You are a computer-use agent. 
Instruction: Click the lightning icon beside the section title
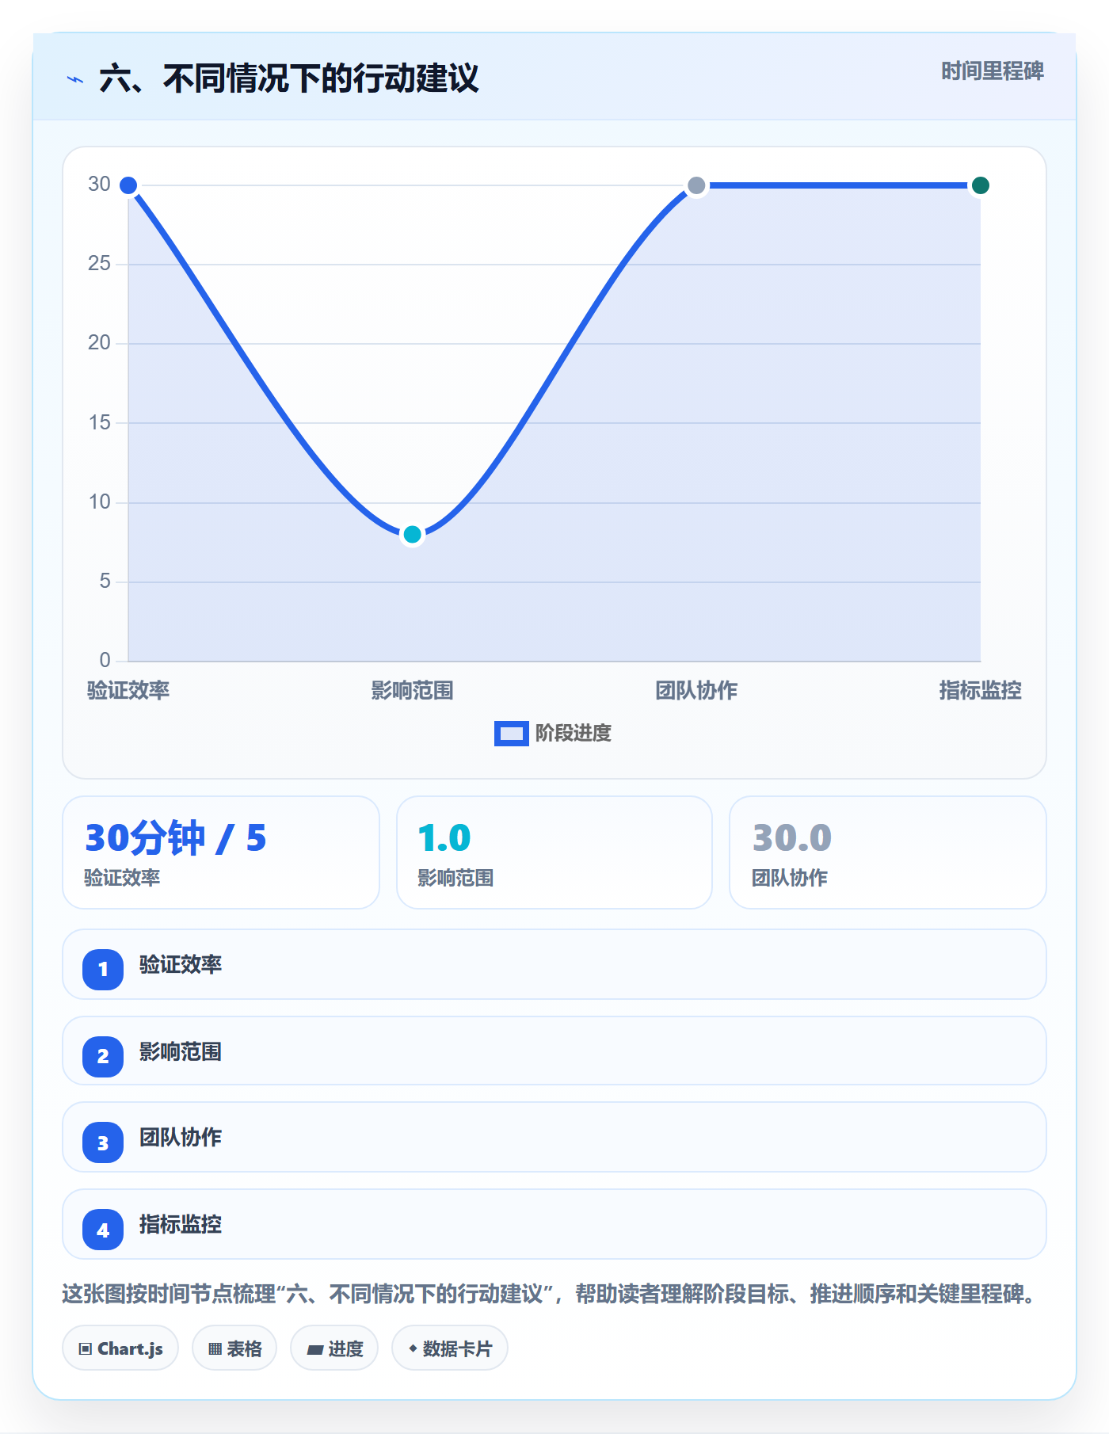point(75,79)
